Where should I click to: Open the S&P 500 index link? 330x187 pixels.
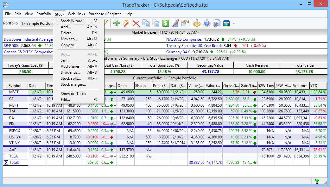tap(11, 46)
